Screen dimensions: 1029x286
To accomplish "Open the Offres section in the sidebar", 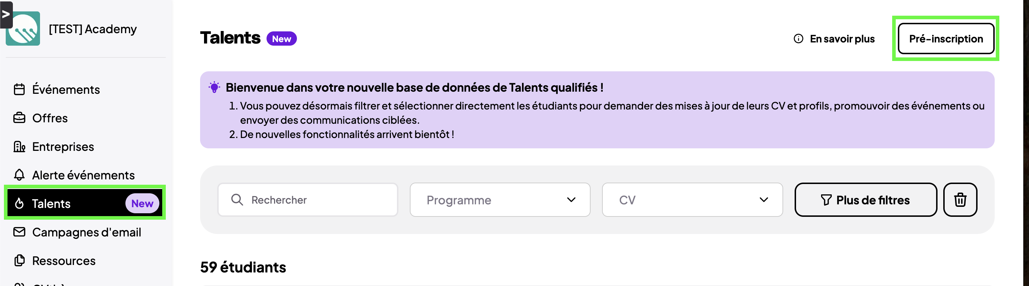I will (50, 118).
